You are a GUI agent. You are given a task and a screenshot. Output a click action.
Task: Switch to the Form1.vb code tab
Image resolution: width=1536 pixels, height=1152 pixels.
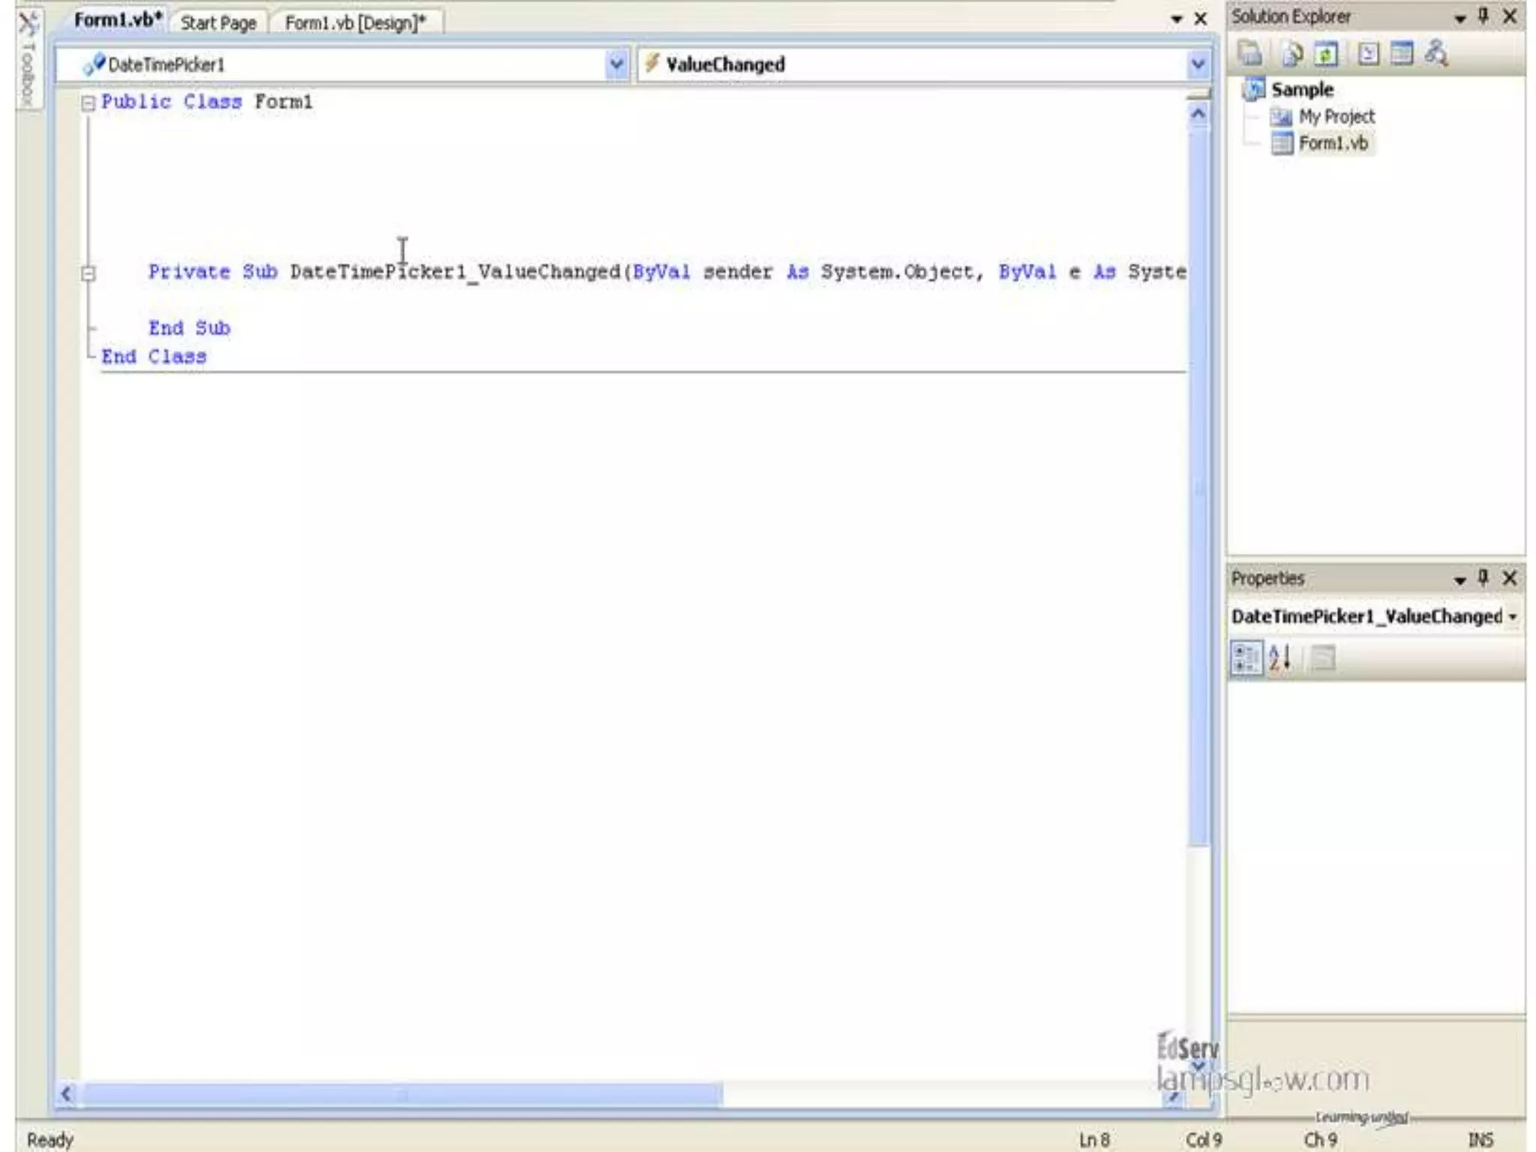point(117,20)
